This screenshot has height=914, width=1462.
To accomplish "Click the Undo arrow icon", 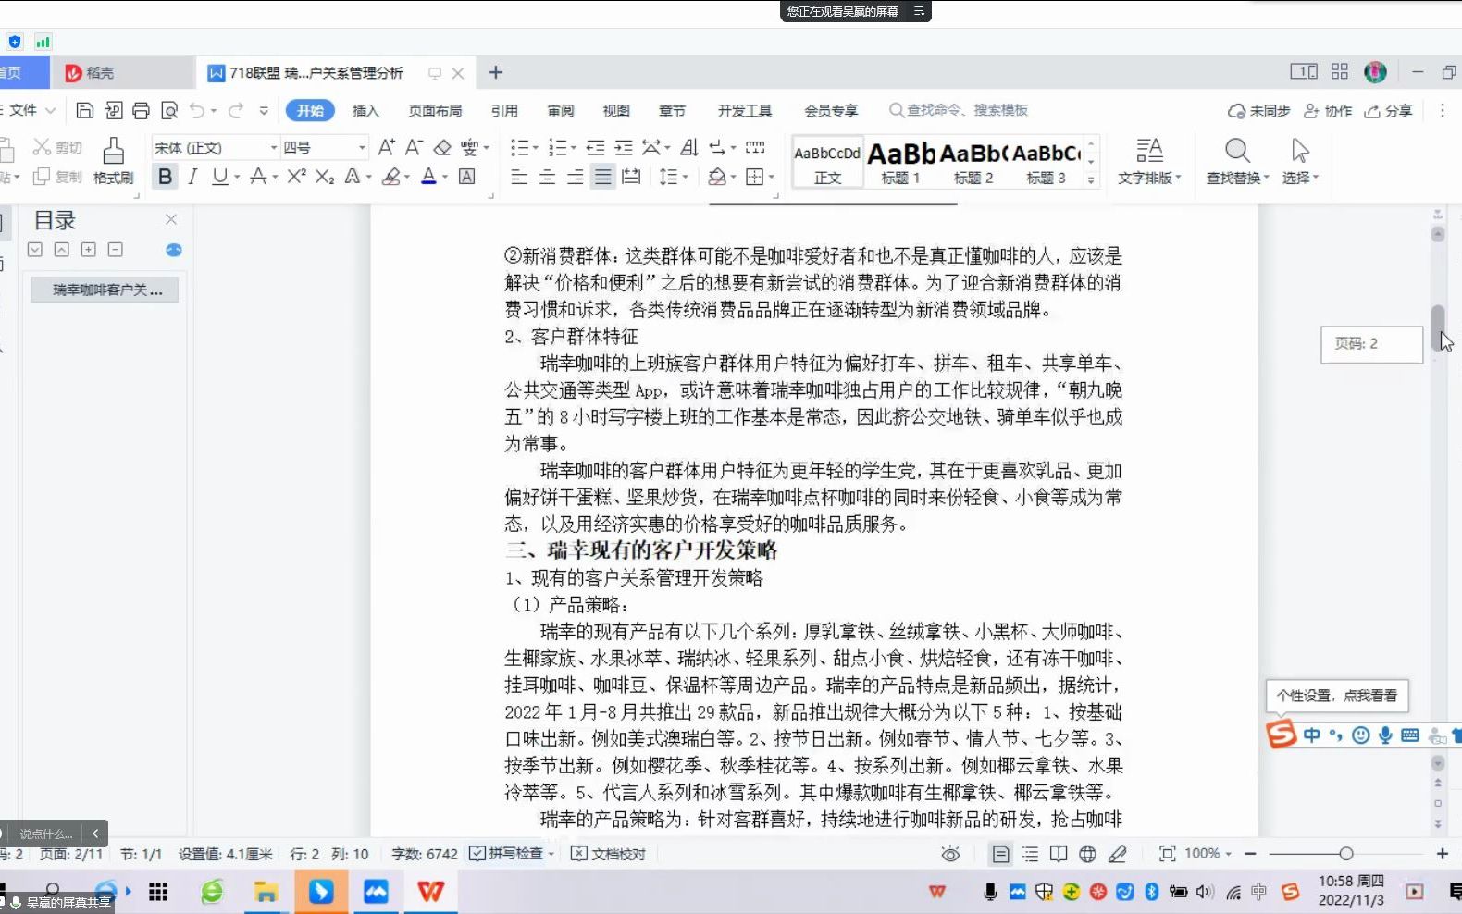I will coord(197,111).
